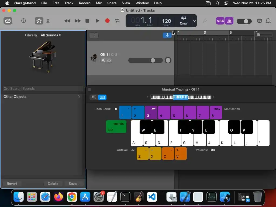Image resolution: width=276 pixels, height=207 pixels.
Task: Click the Fast Forward button
Action: 77,21
